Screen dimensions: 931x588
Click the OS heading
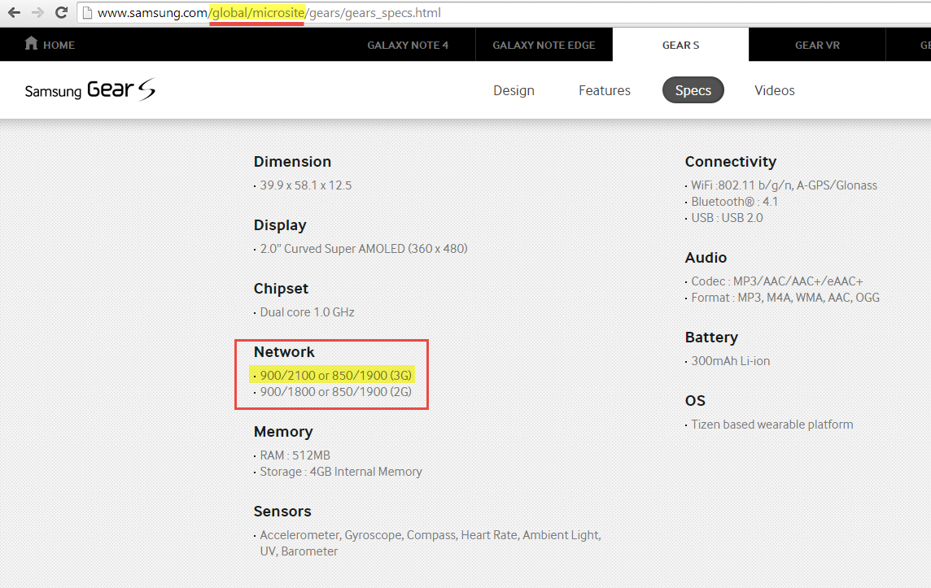coord(695,400)
